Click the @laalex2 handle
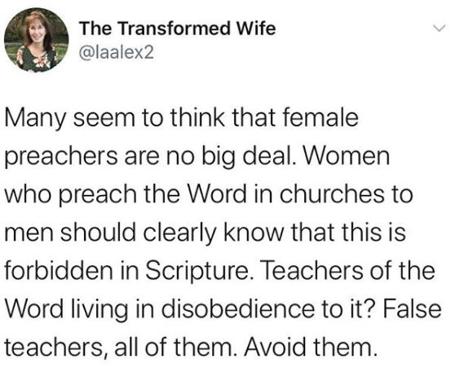 coord(116,52)
